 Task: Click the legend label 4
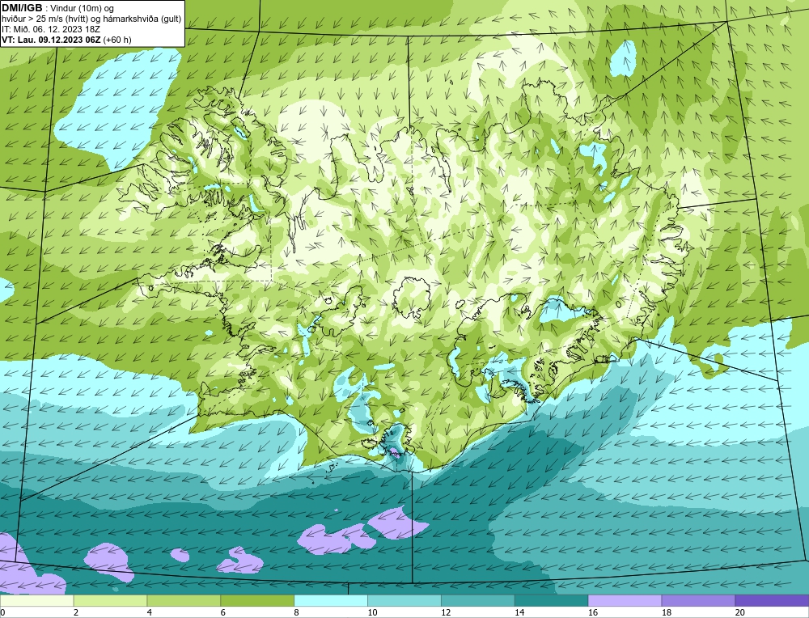[x=149, y=613]
